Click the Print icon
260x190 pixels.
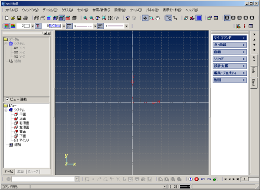click(x=25, y=18)
